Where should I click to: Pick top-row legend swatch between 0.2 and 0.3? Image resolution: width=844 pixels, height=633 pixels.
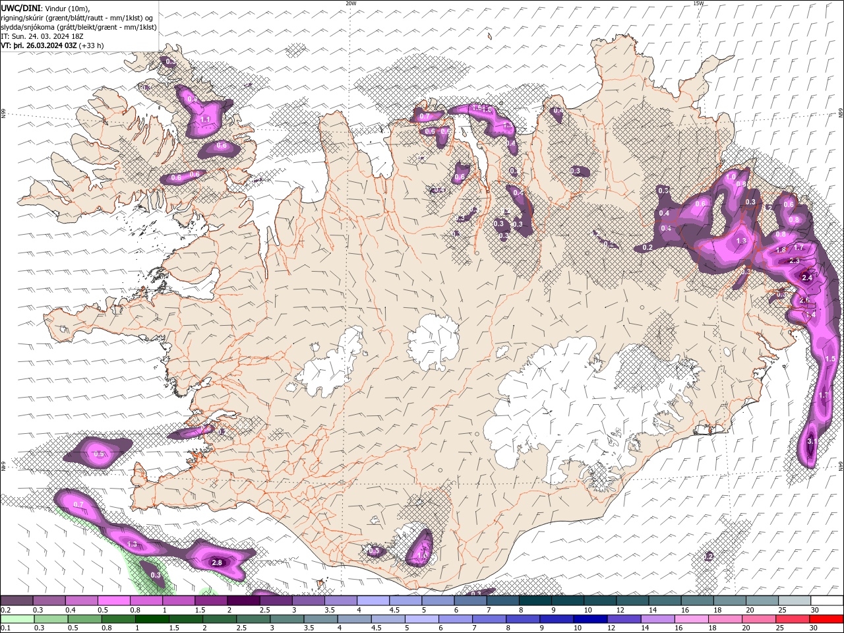pos(16,601)
